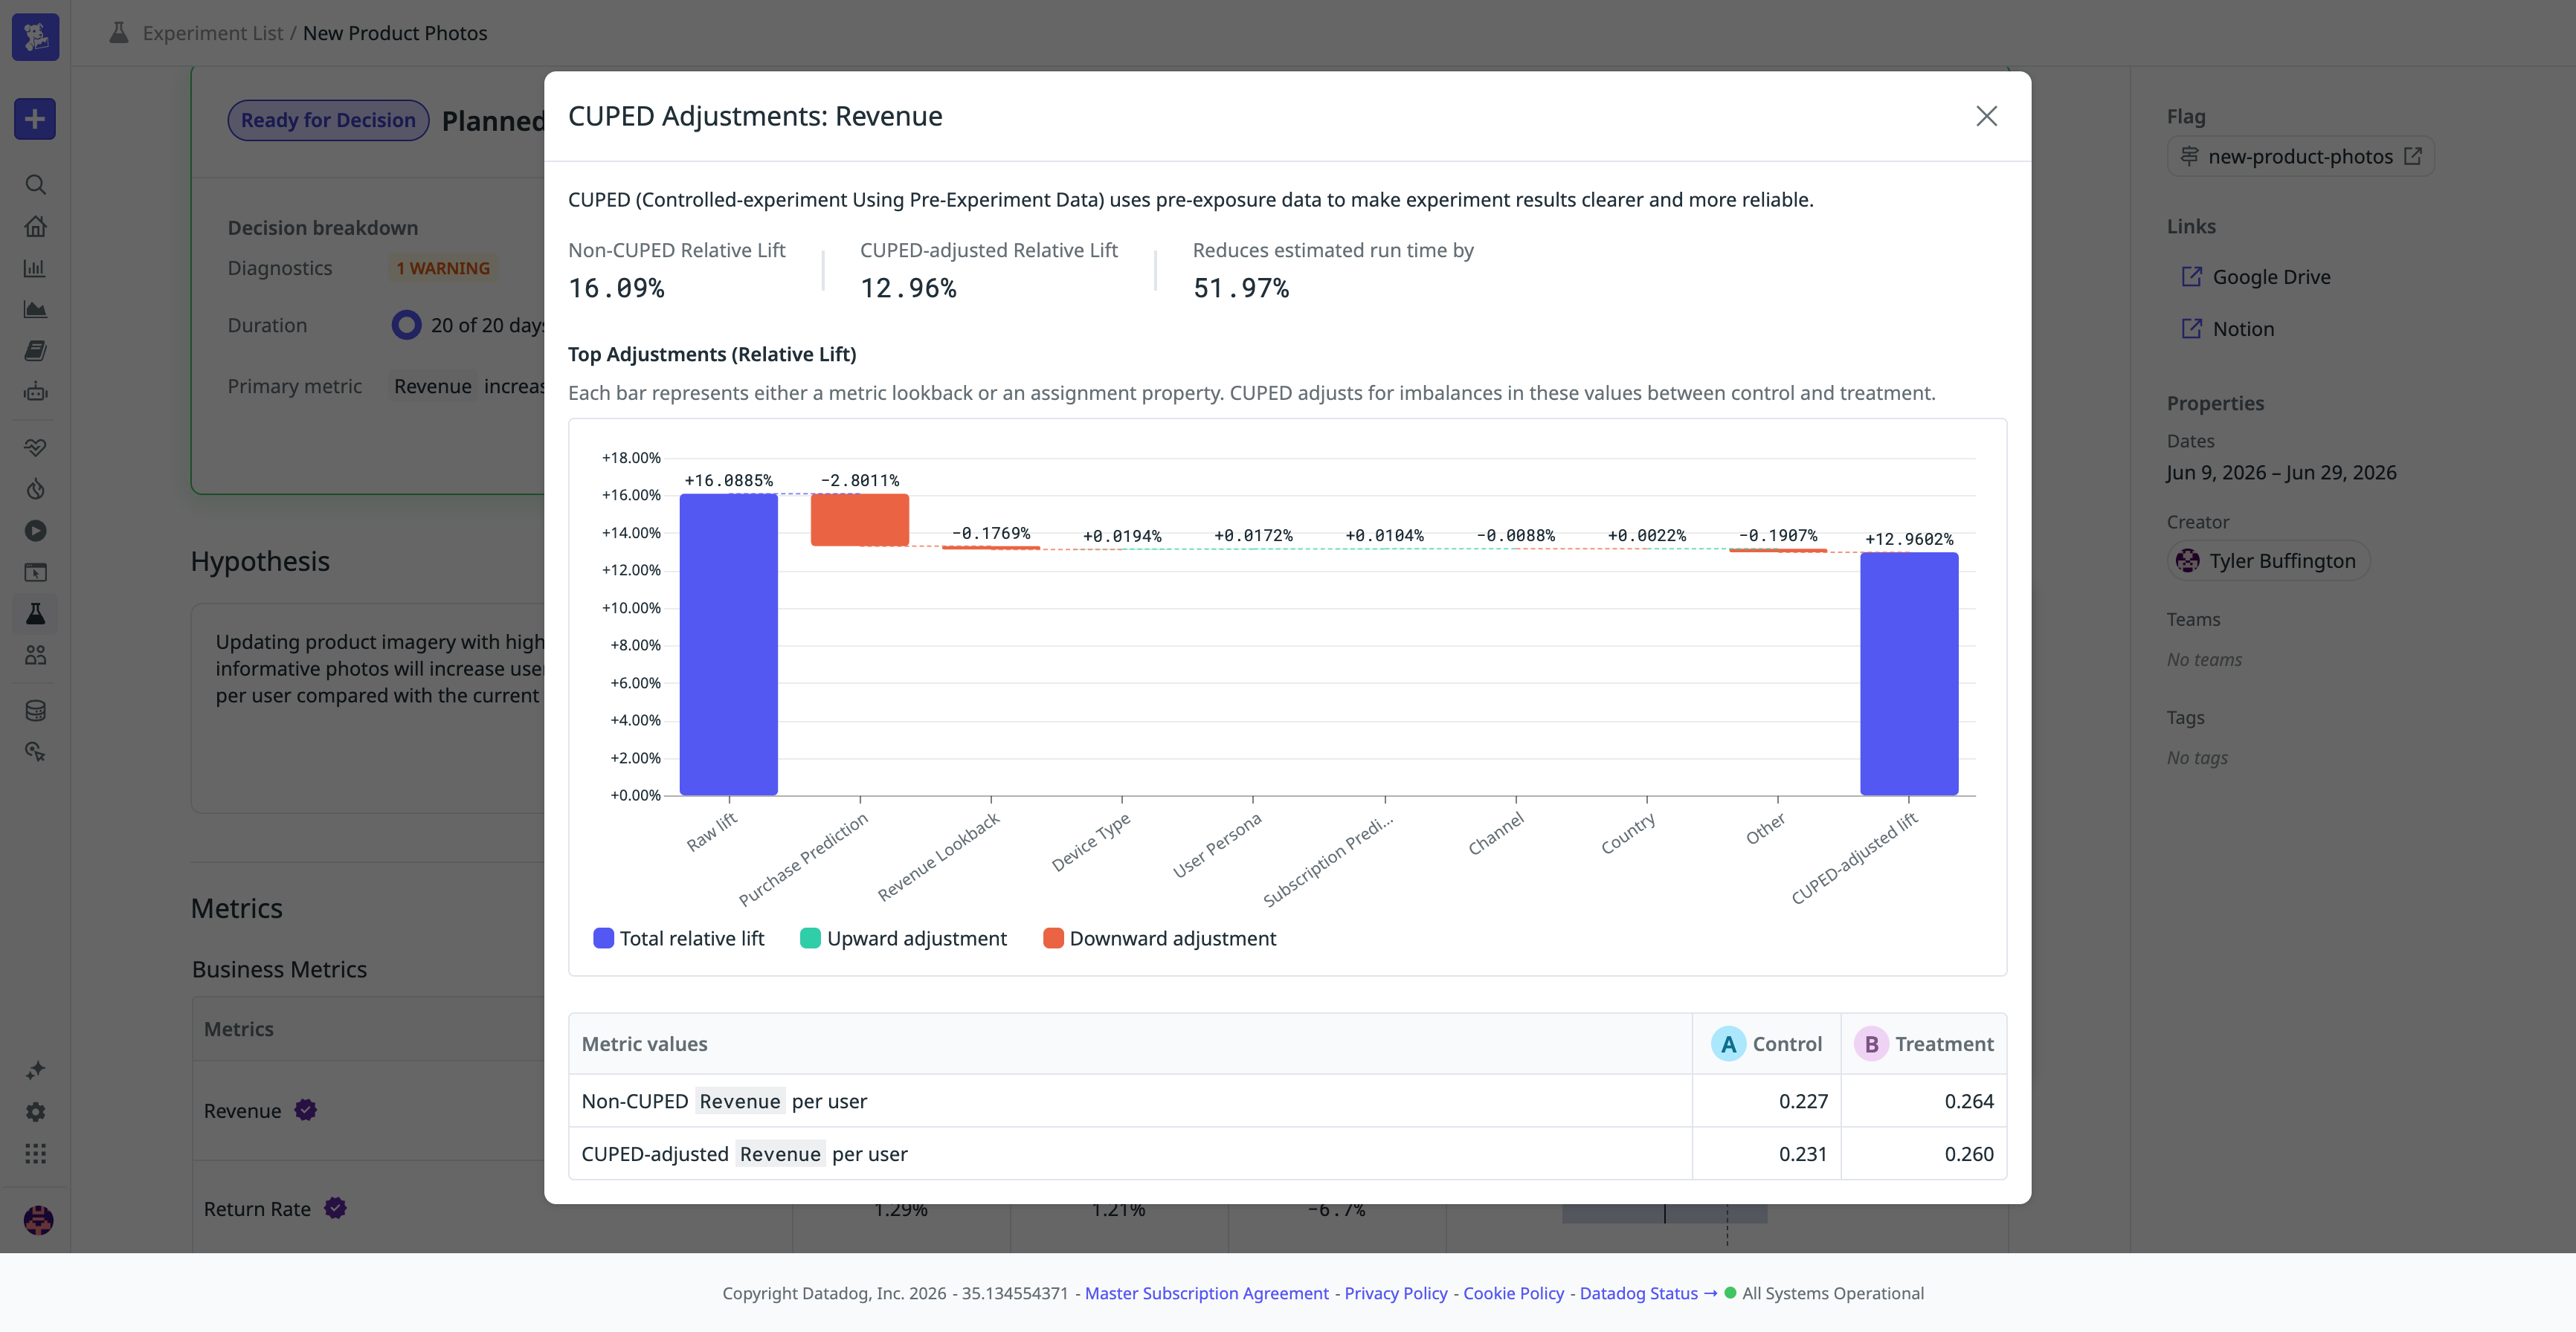The image size is (2576, 1332).
Task: Click the user avatar at sidebar bottom
Action: coord(38,1220)
